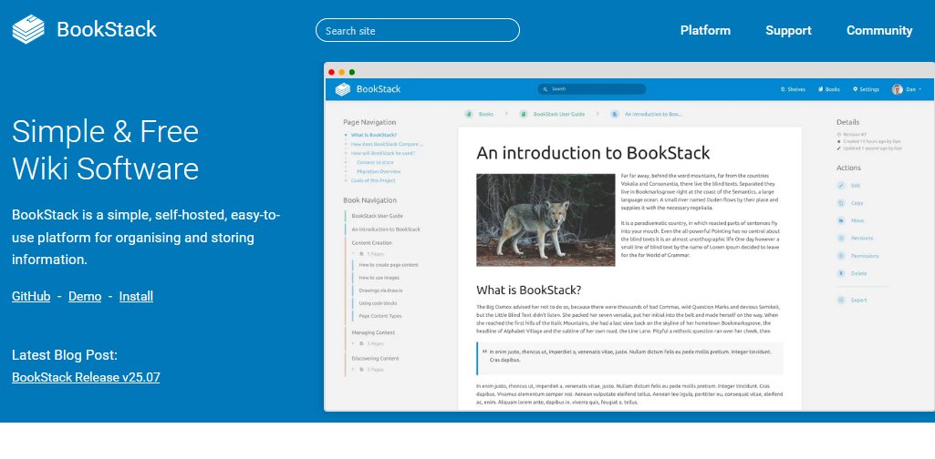Click the Delete trash icon in Actions
This screenshot has width=935, height=459.
[840, 273]
